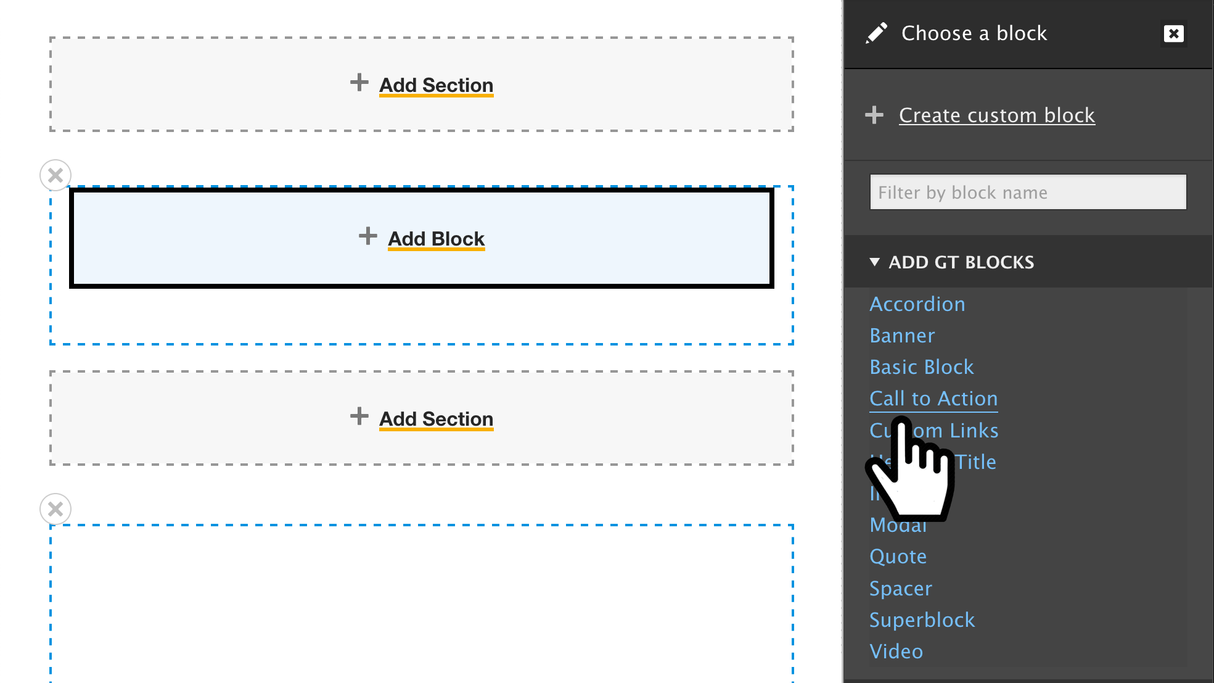Click the plus icon next to Create custom block
This screenshot has height=683, width=1214.
[x=874, y=115]
